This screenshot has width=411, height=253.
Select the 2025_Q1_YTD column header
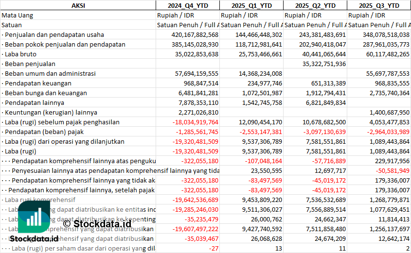tap(251, 5)
